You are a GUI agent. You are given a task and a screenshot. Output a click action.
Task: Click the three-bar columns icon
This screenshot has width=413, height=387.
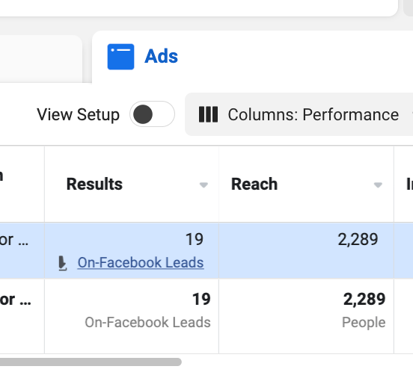(208, 114)
